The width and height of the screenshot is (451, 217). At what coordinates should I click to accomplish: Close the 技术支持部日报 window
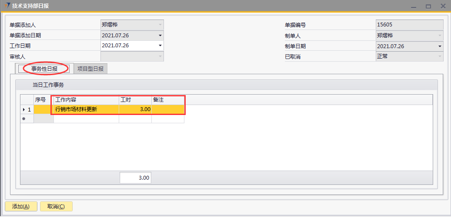443,7
